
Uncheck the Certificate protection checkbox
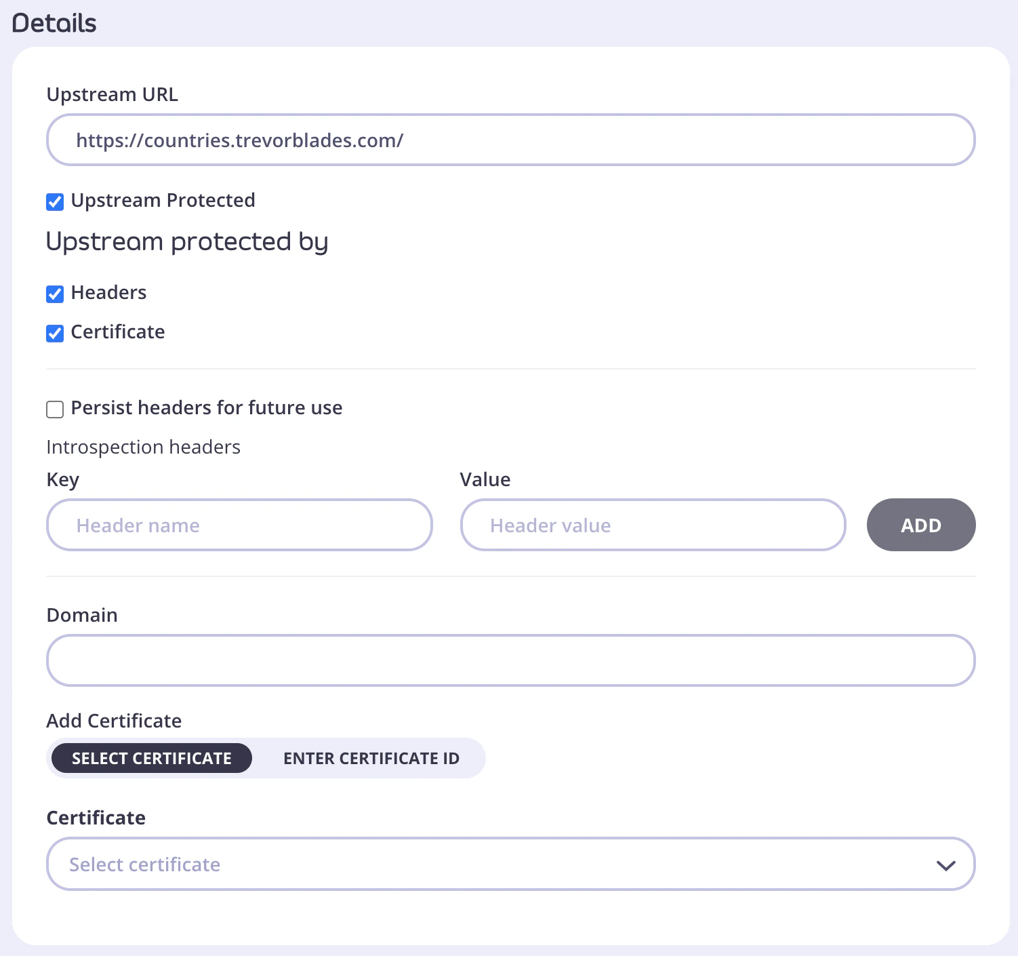(x=55, y=333)
